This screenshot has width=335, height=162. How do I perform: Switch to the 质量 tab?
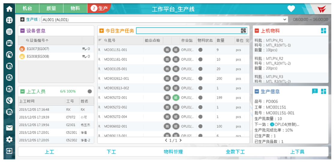coord(51,9)
